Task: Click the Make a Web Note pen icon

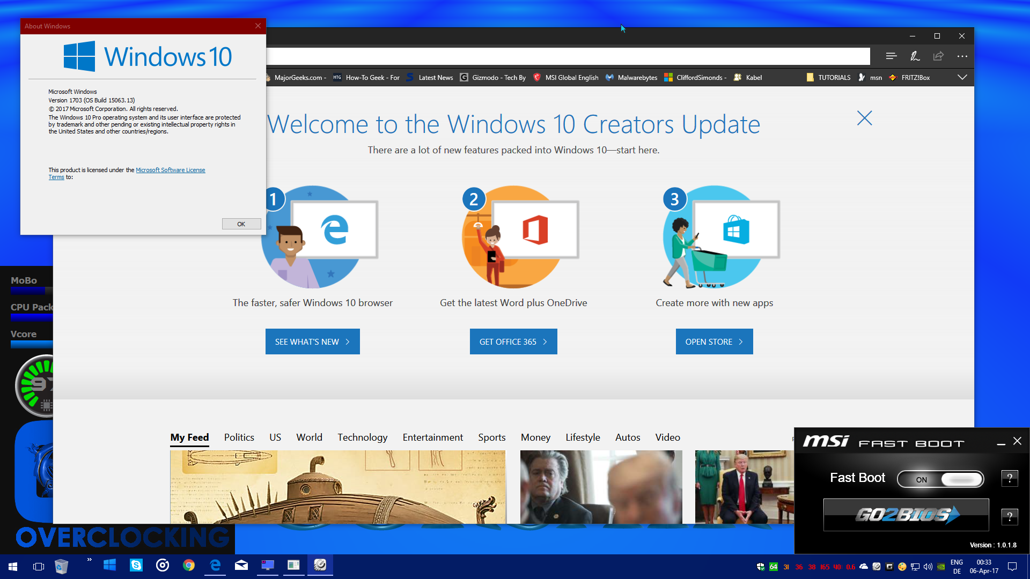Action: click(x=915, y=56)
